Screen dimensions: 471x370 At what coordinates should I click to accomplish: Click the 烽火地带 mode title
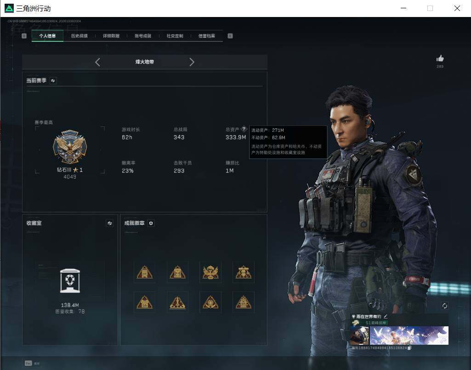click(144, 62)
